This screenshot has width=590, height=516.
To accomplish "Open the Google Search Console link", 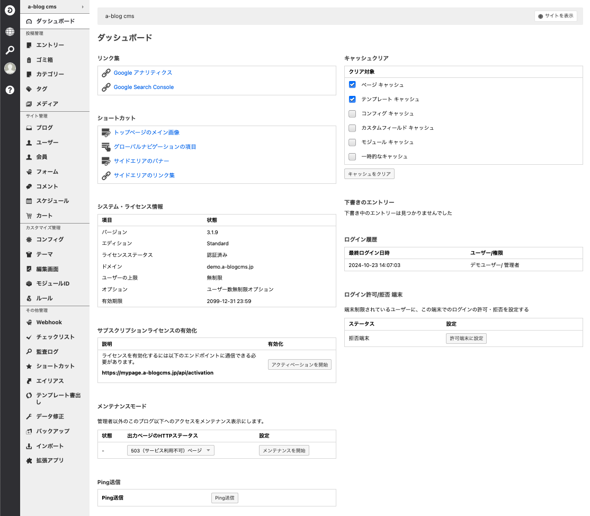I will pos(144,87).
